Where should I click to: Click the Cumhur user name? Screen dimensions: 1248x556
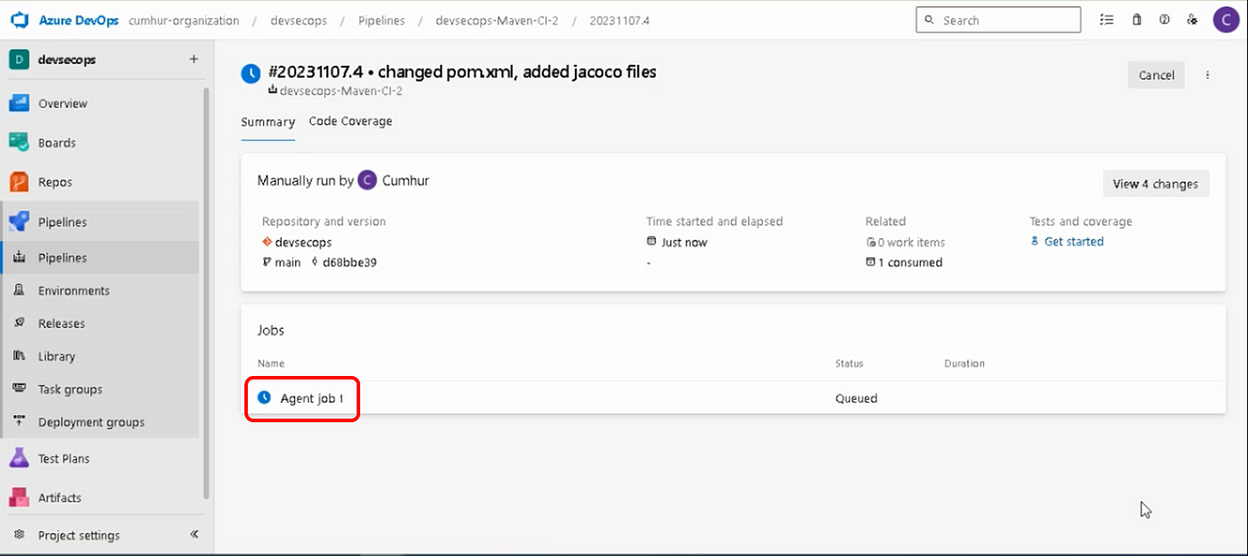pyautogui.click(x=406, y=180)
